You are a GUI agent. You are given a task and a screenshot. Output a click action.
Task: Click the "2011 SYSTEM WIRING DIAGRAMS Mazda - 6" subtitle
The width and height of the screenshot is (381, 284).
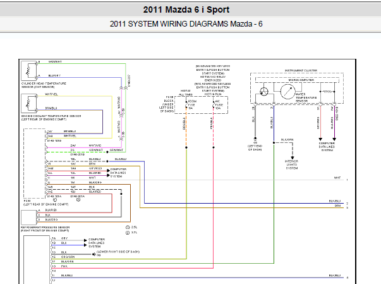pos(186,24)
